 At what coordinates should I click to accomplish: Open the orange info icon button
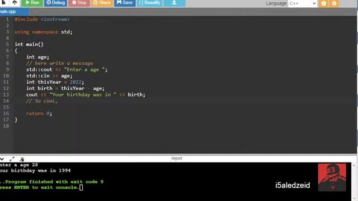coord(323,3)
